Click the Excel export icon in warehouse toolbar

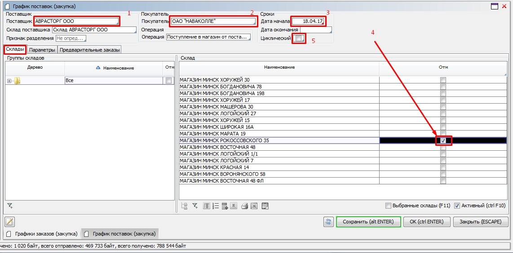pyautogui.click(x=254, y=206)
